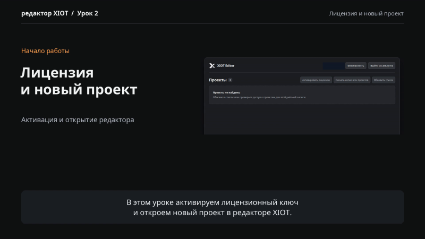Click the Выйти из аккаунта button
The image size is (425, 239).
coord(381,65)
